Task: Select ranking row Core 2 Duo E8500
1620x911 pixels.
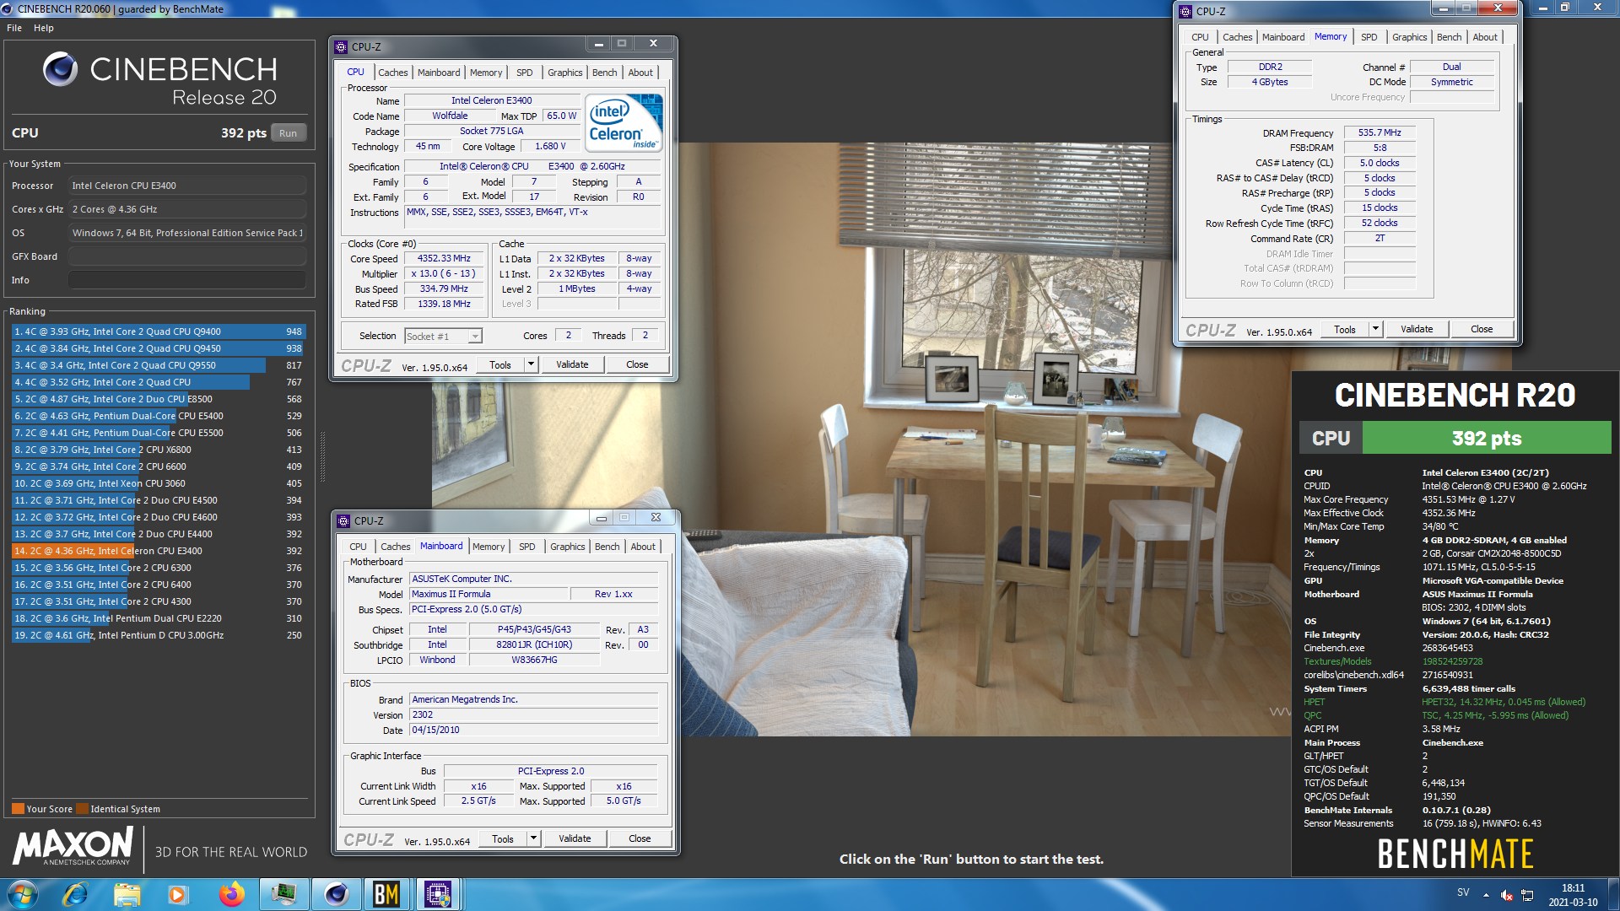Action: tap(158, 399)
